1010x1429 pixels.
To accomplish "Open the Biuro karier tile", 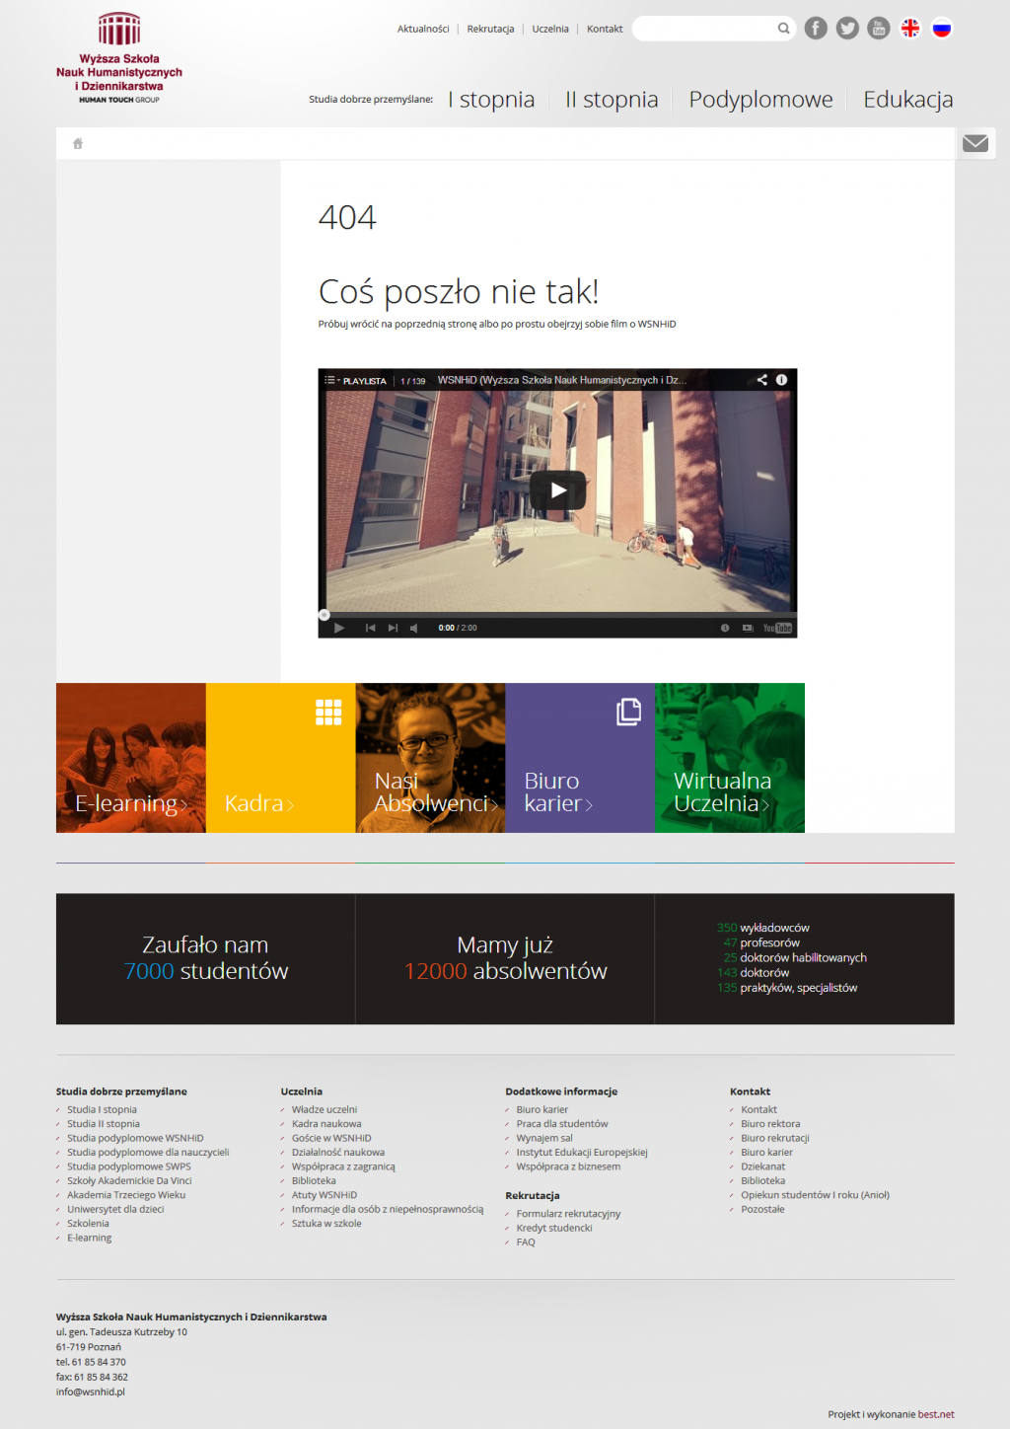I will [x=580, y=758].
